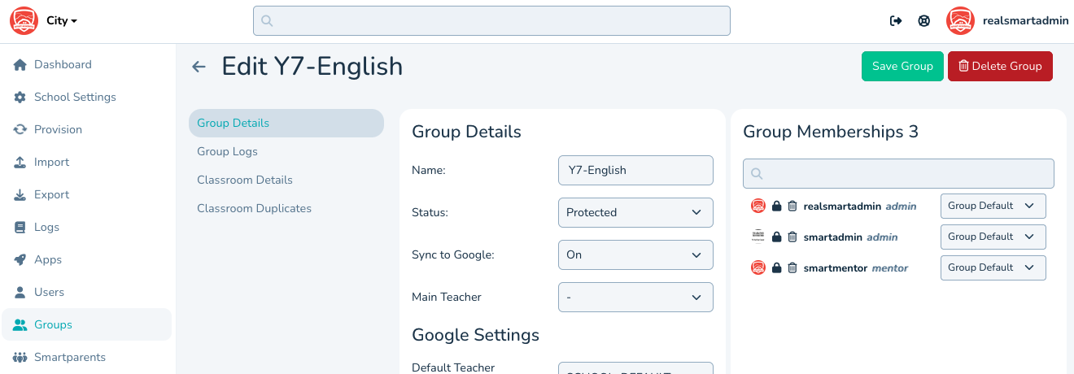This screenshot has height=374, width=1074.
Task: Click the realsmartadmin profile avatar
Action: 960,21
